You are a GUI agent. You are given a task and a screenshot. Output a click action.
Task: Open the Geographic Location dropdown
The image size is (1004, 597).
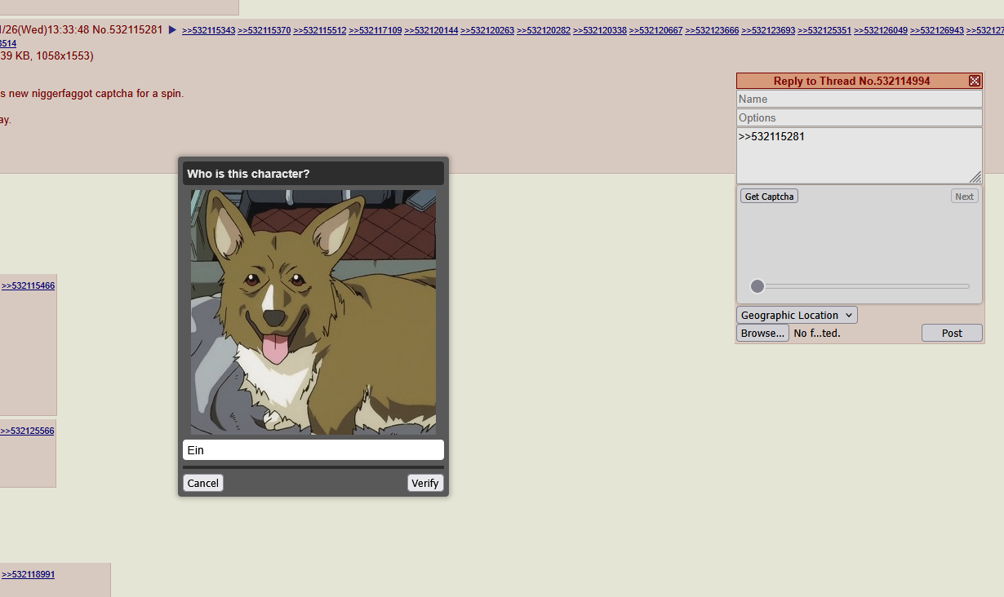tap(797, 315)
